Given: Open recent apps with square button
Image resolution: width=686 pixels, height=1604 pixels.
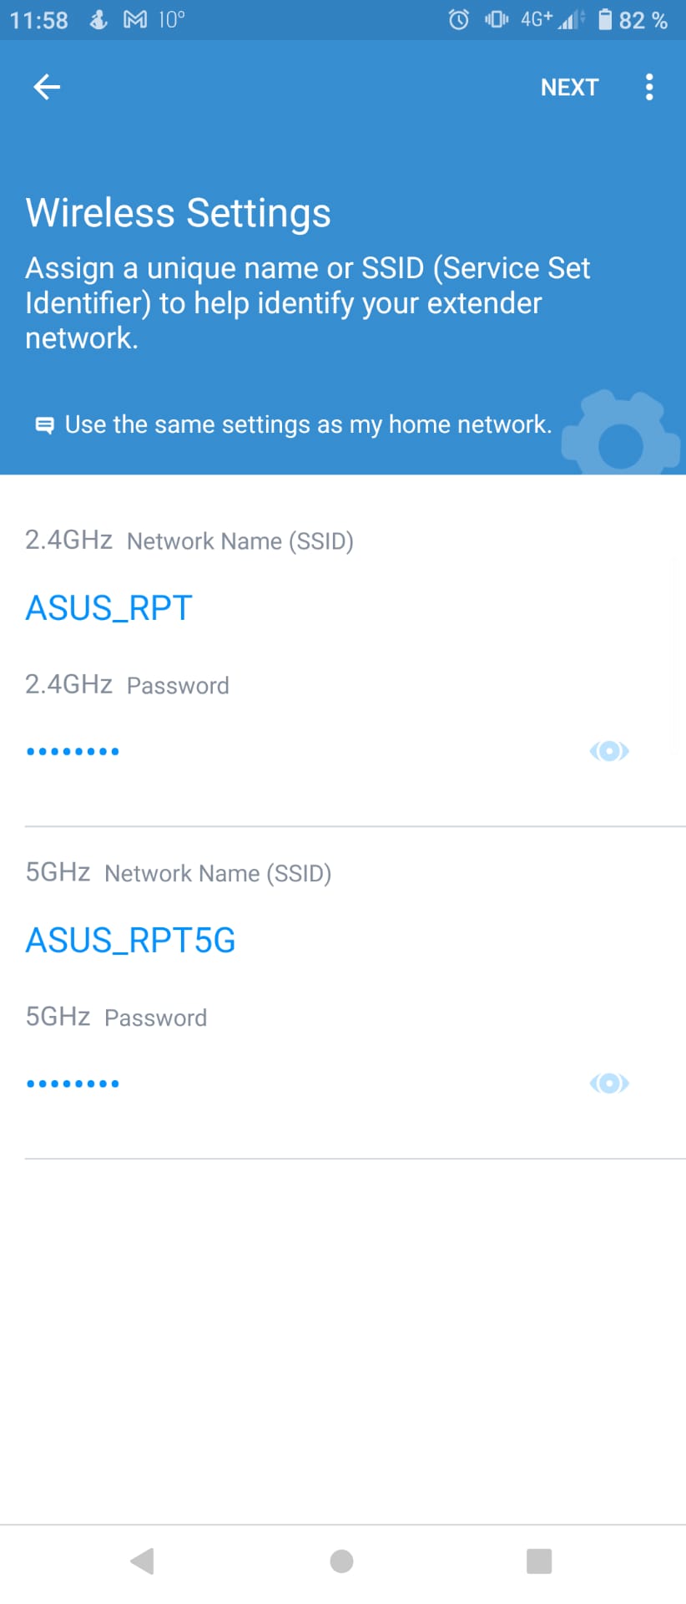Looking at the screenshot, I should [539, 1561].
